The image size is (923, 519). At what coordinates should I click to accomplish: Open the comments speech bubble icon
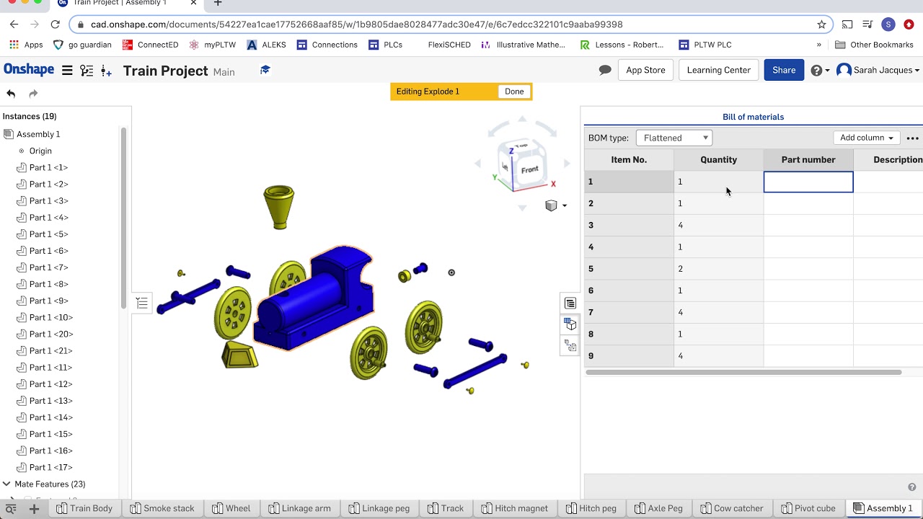[605, 70]
